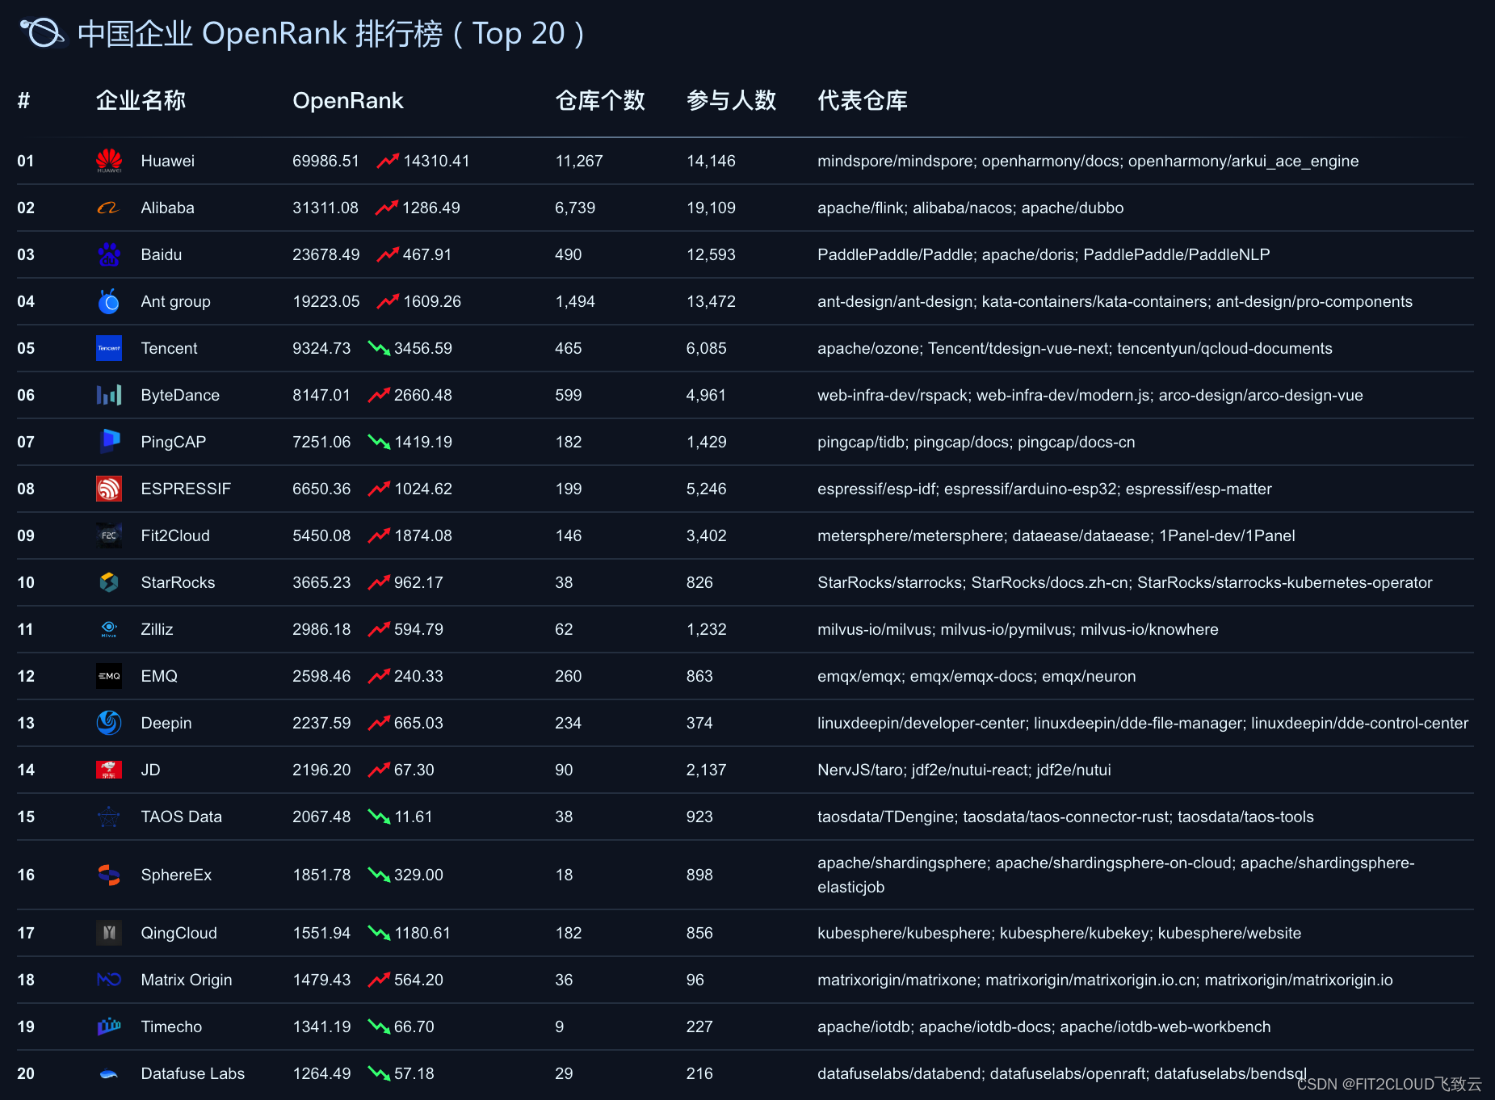Click the Huawei company logo
This screenshot has width=1495, height=1100.
coord(109,161)
